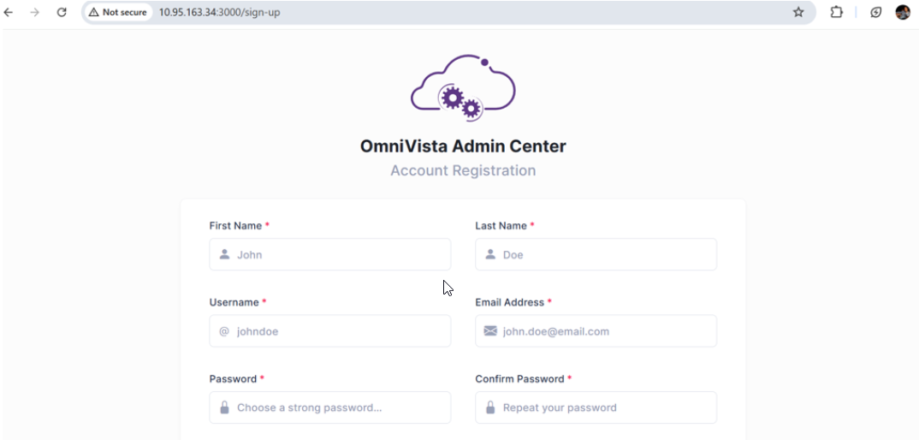The width and height of the screenshot is (919, 440).
Task: Click the Password input field
Action: click(x=338, y=407)
